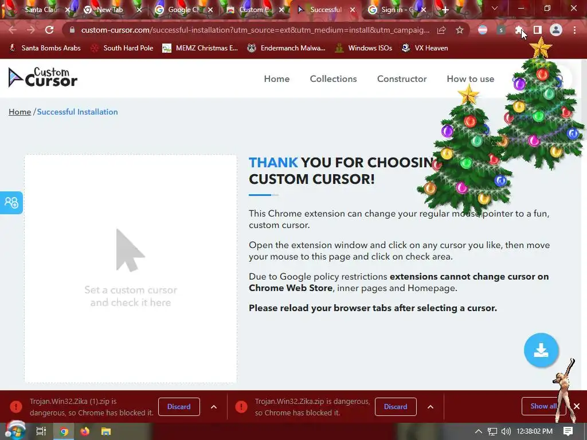Open Chrome's three-dot menu
Viewport: 587px width, 440px height.
click(x=574, y=30)
